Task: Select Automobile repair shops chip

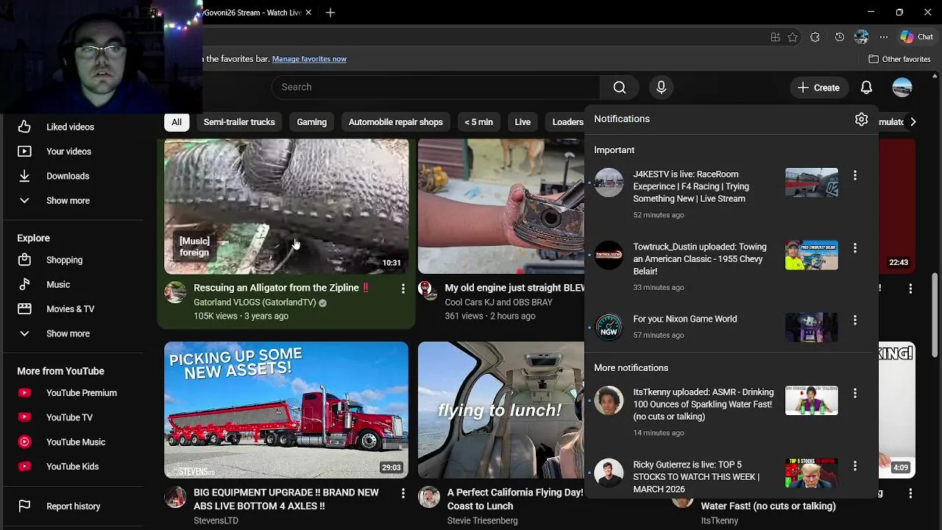Action: pyautogui.click(x=396, y=122)
